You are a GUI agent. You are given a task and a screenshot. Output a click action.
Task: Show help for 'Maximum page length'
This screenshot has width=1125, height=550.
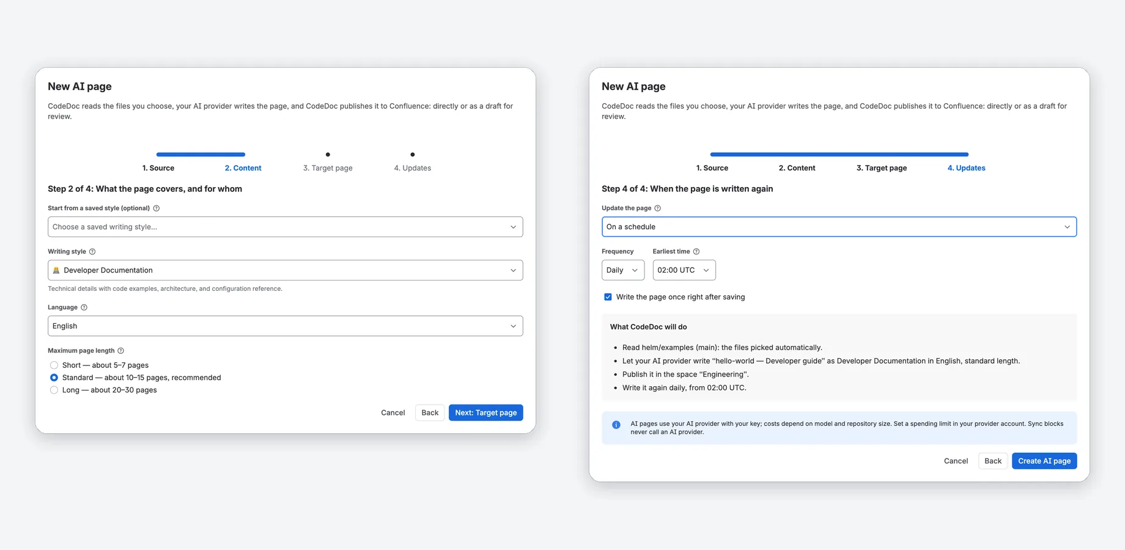click(120, 351)
